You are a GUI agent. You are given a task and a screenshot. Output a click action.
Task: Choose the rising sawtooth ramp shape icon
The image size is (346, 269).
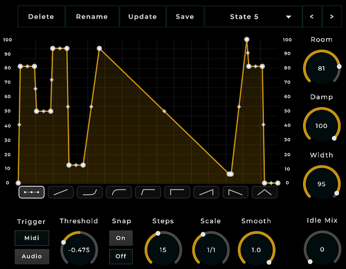(x=206, y=192)
